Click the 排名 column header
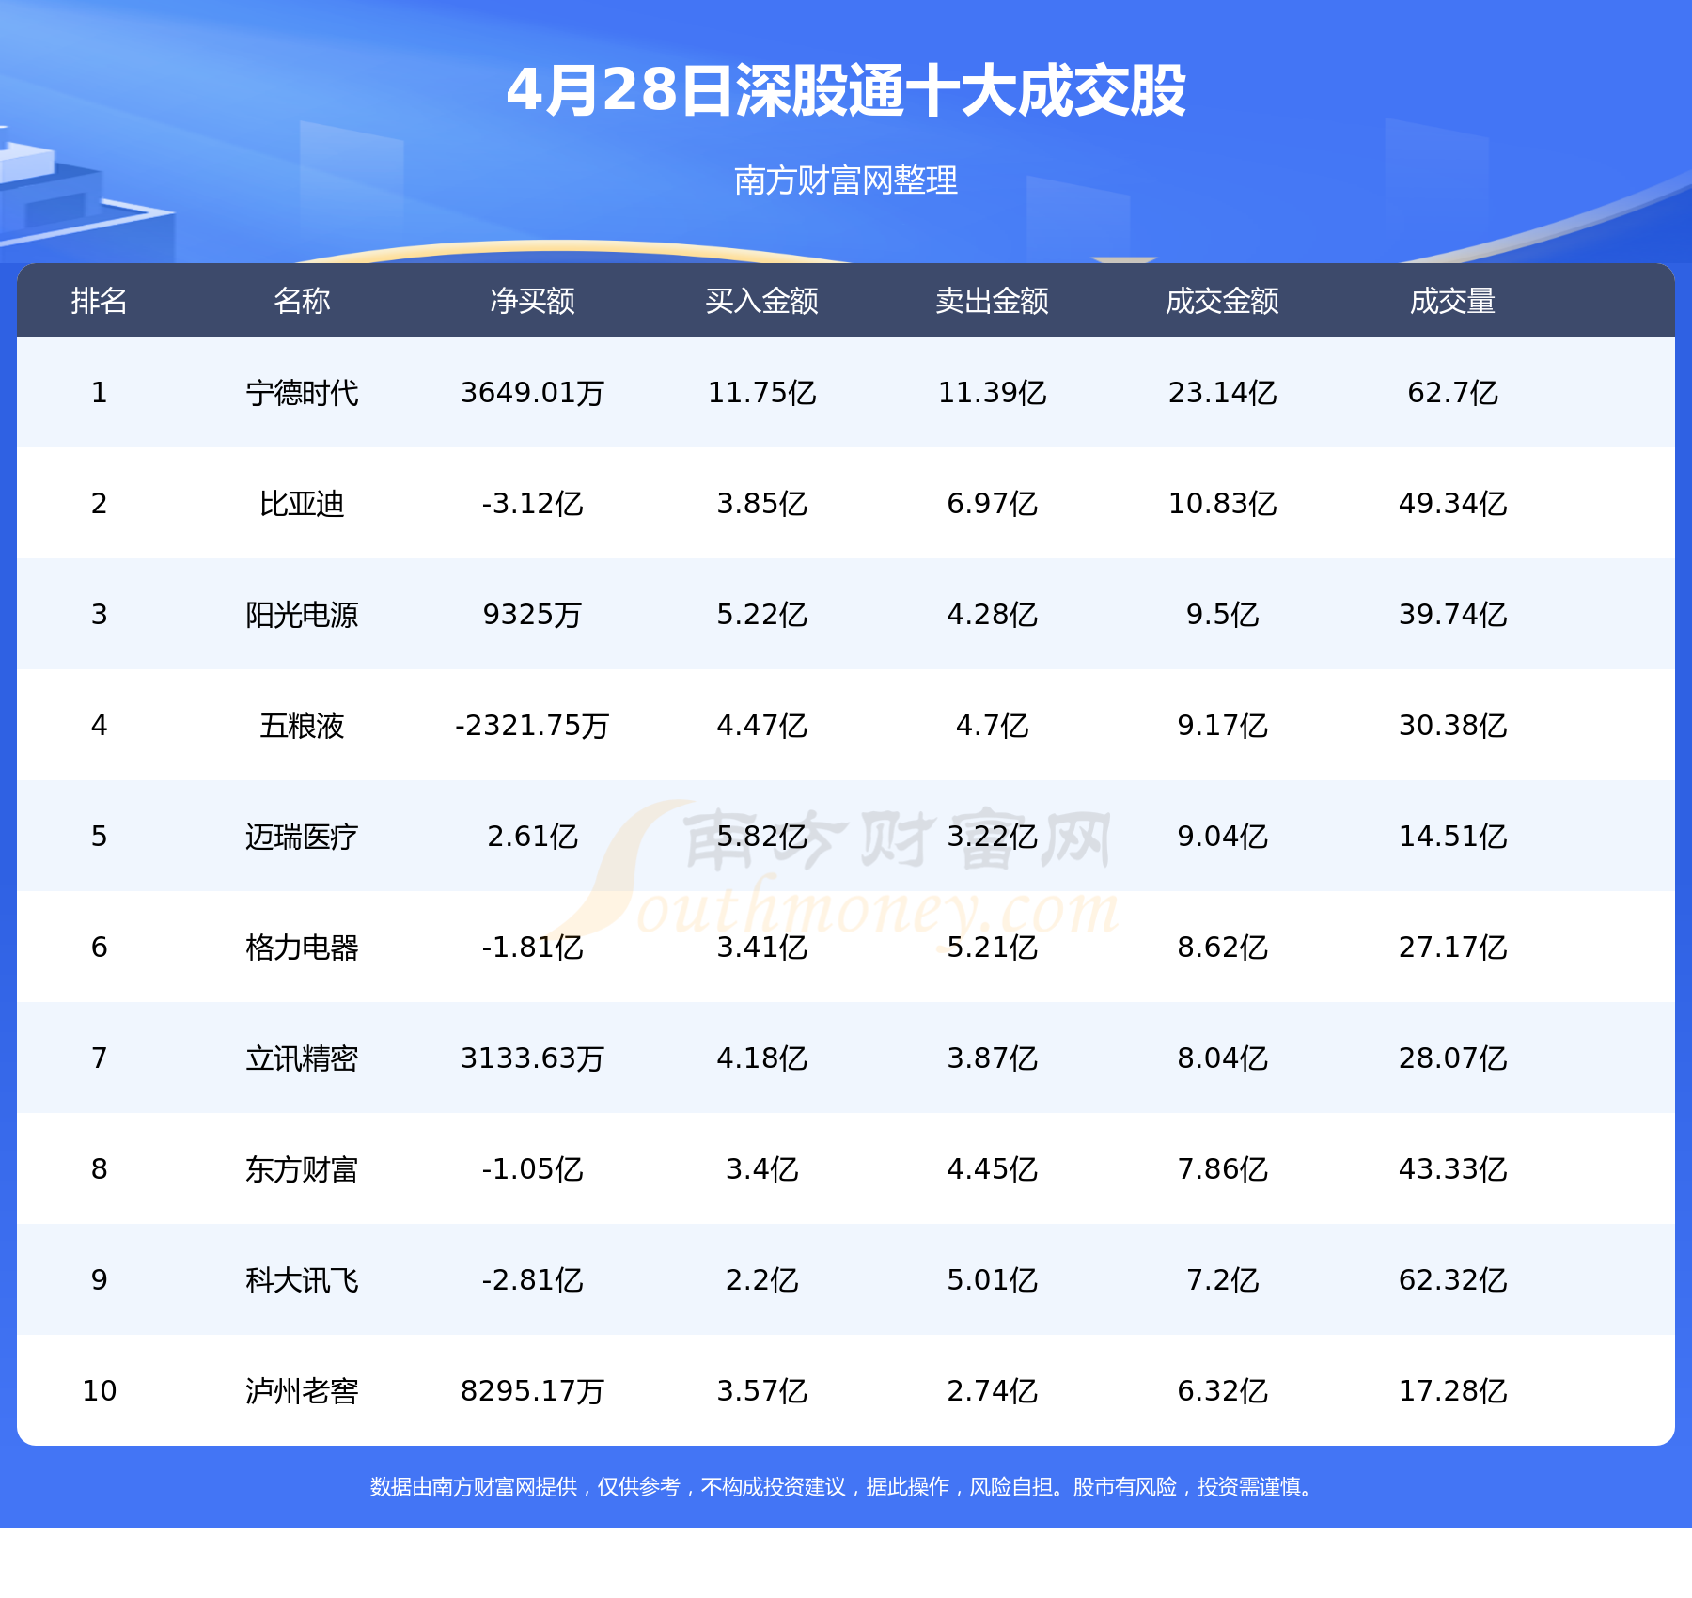1692x1598 pixels. [x=100, y=301]
